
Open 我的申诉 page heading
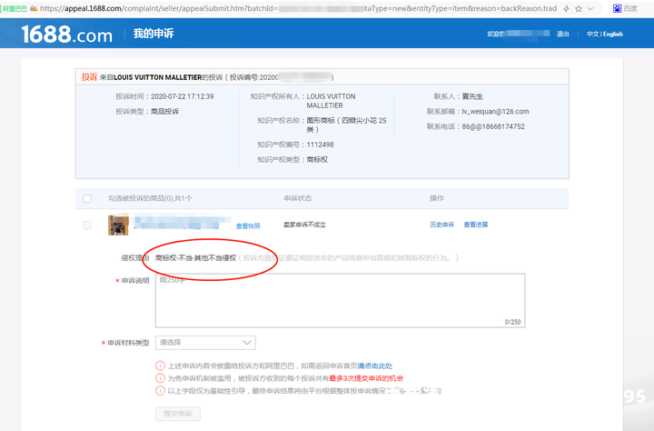[154, 34]
